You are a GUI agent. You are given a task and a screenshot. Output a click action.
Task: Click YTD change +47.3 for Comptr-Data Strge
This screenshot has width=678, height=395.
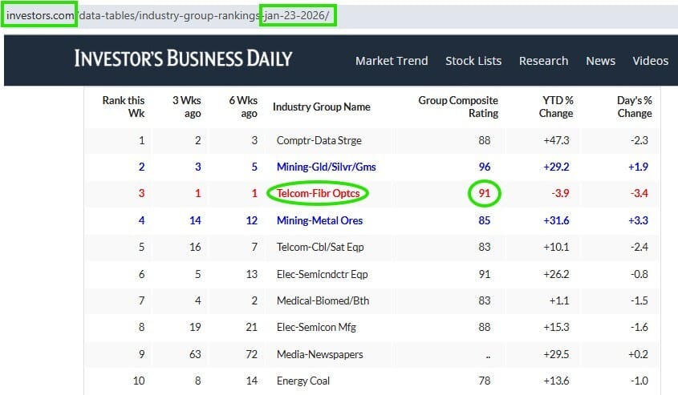click(x=557, y=140)
